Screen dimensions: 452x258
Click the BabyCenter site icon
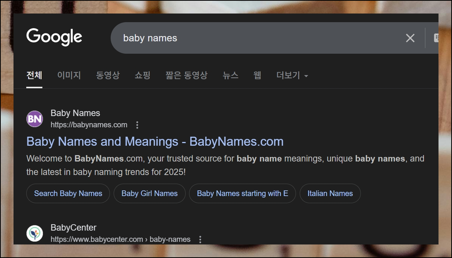point(35,233)
